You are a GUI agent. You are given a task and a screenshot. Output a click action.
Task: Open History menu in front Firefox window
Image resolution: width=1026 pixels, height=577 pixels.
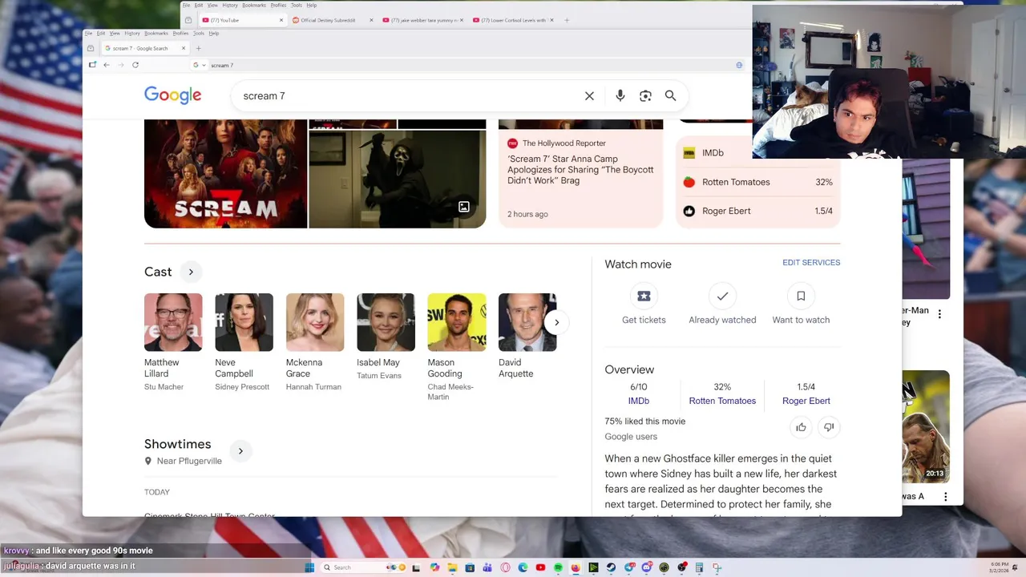132,34
